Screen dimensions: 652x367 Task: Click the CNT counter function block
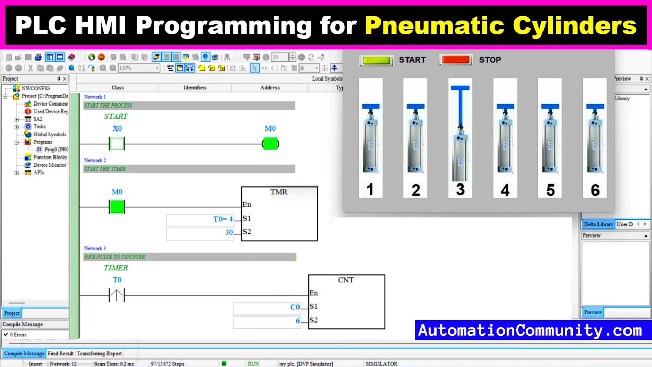pos(346,302)
